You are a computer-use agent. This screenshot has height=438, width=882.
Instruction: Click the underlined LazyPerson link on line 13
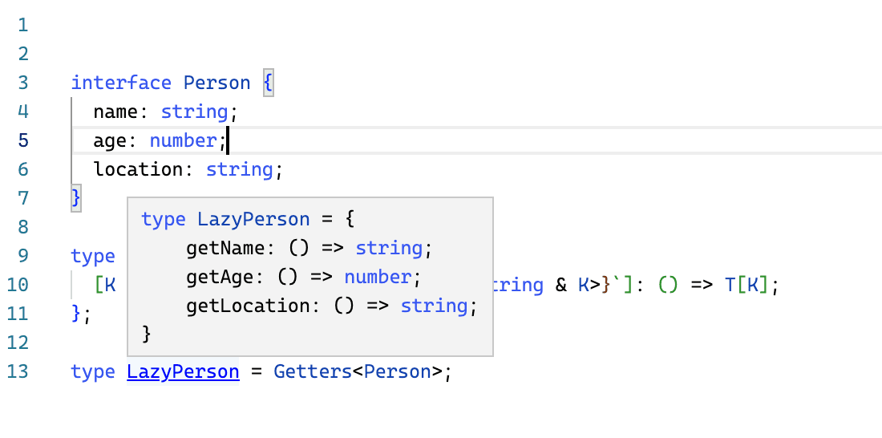183,372
